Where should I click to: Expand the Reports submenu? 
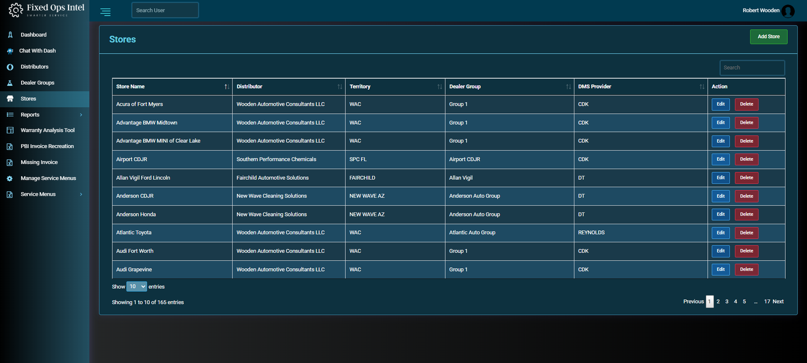point(81,115)
